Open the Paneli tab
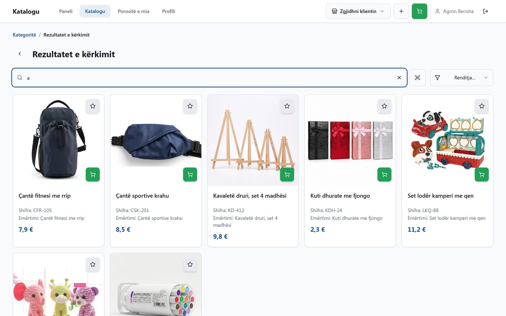Image resolution: width=506 pixels, height=316 pixels. [66, 11]
